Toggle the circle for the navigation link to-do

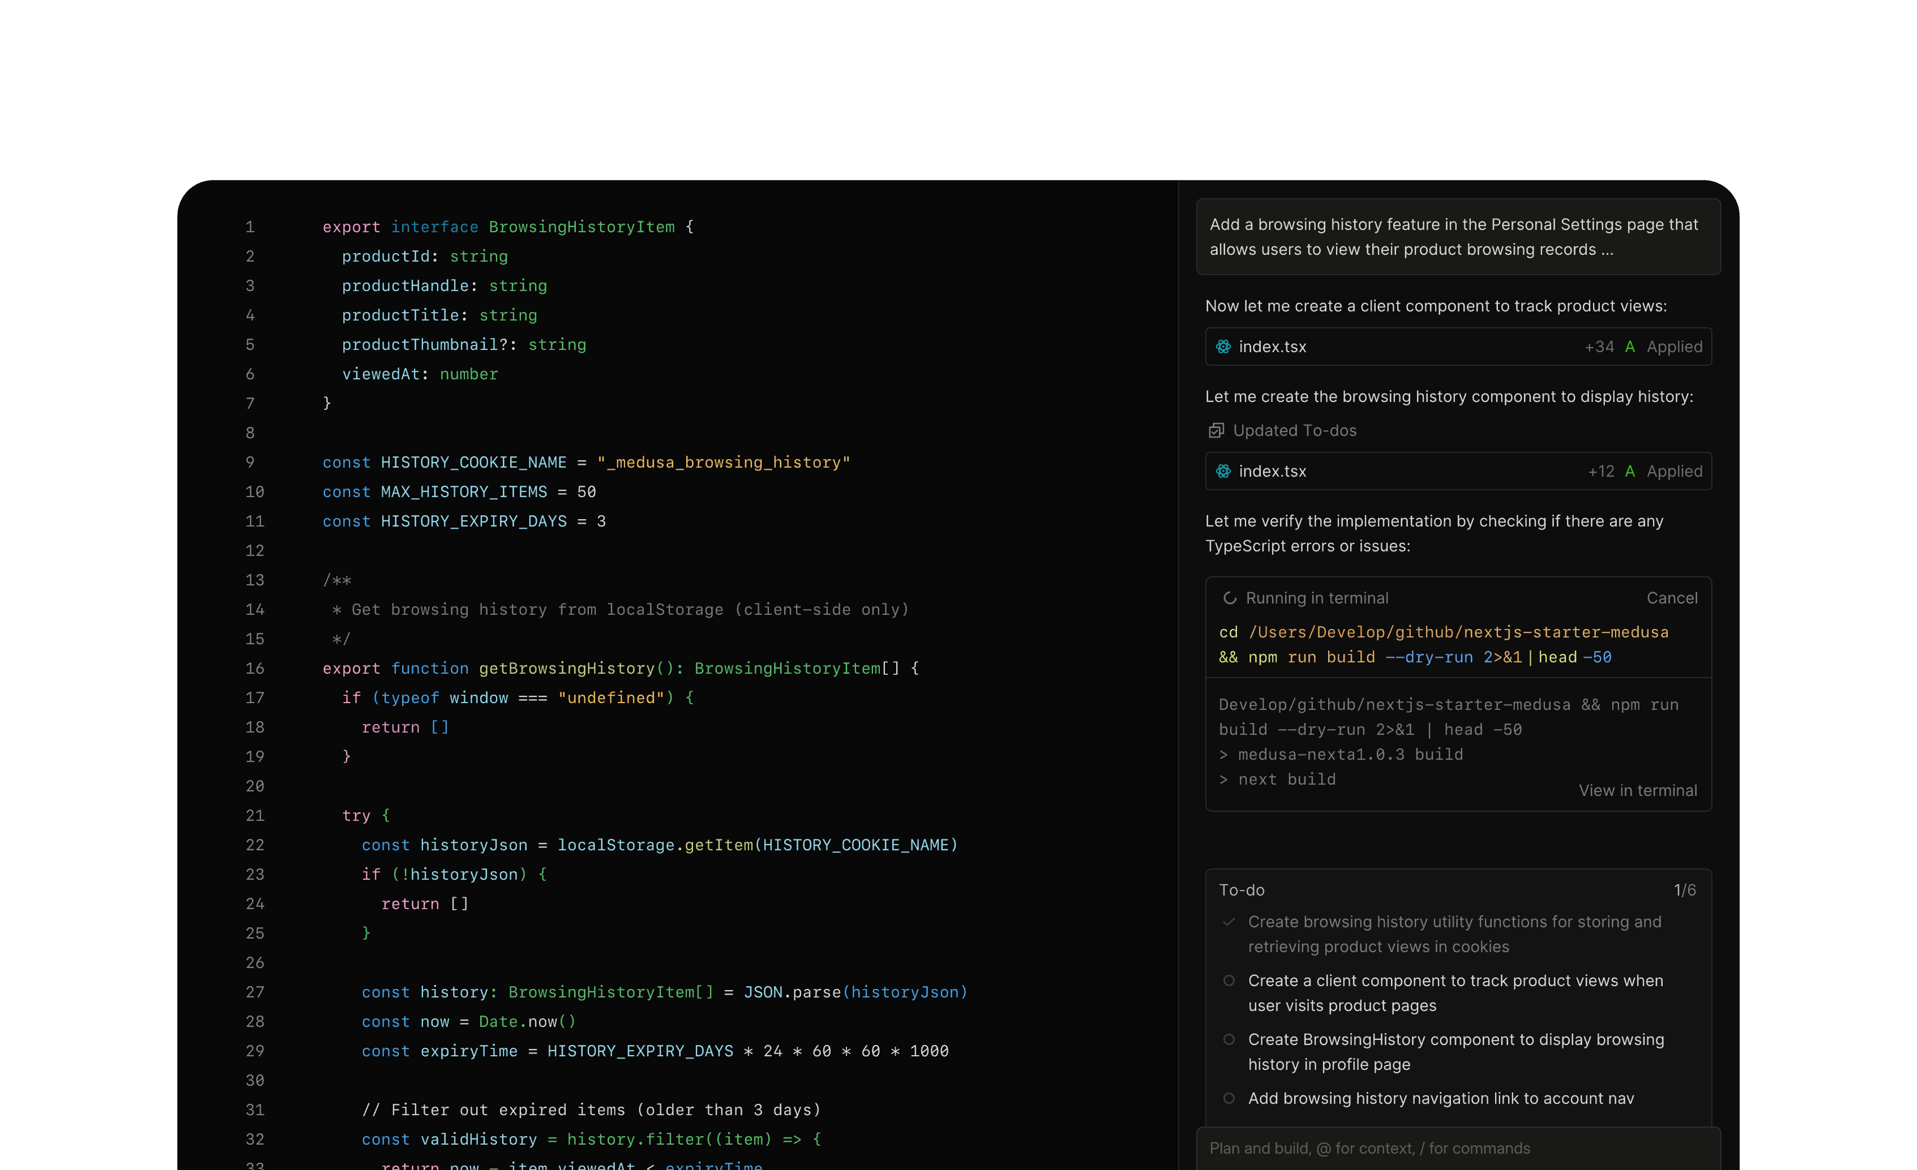[1229, 1099]
